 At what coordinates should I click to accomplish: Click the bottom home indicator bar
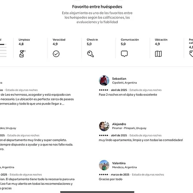point(97,192)
